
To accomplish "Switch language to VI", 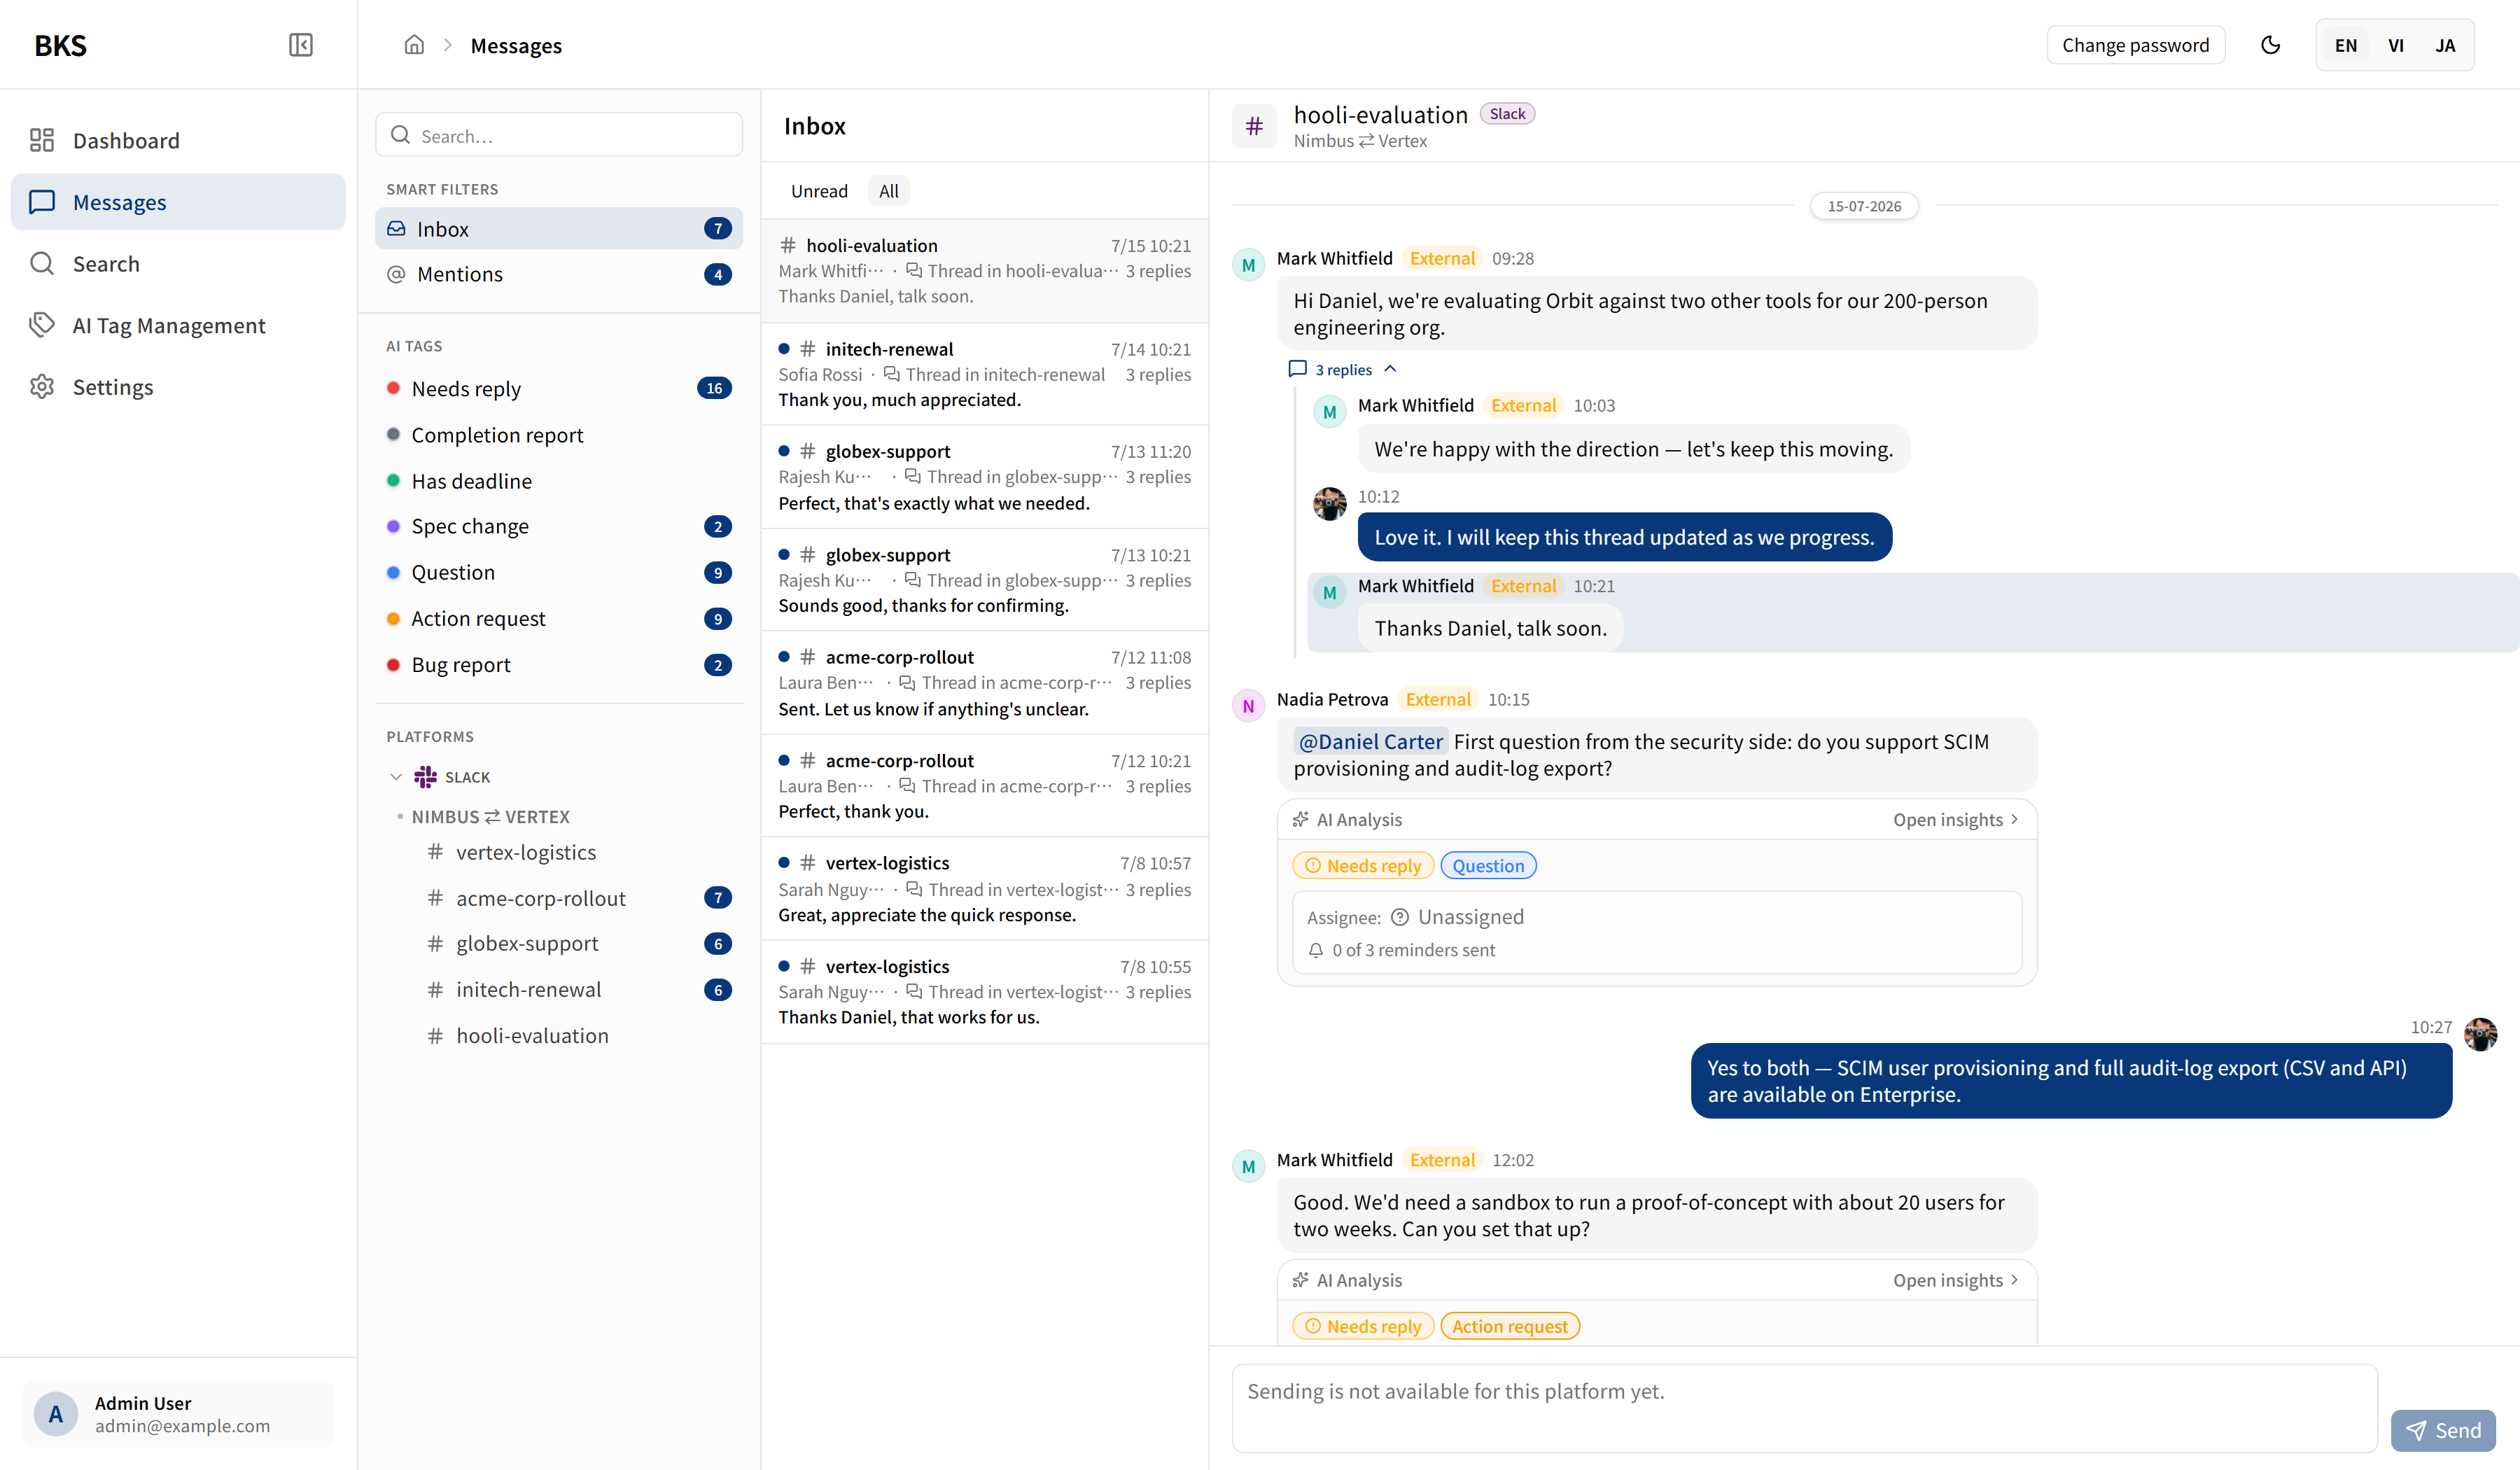I will [x=2395, y=45].
